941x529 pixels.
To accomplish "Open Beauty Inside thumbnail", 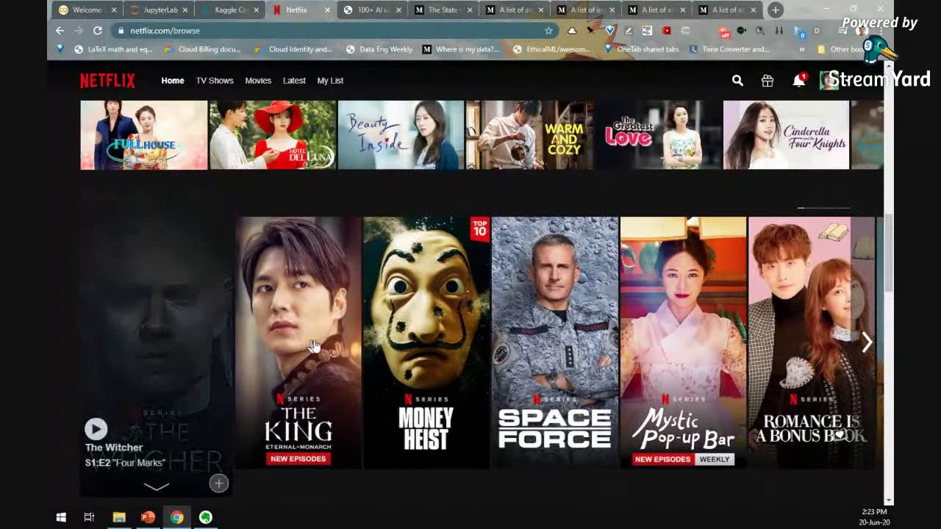I will (x=401, y=135).
